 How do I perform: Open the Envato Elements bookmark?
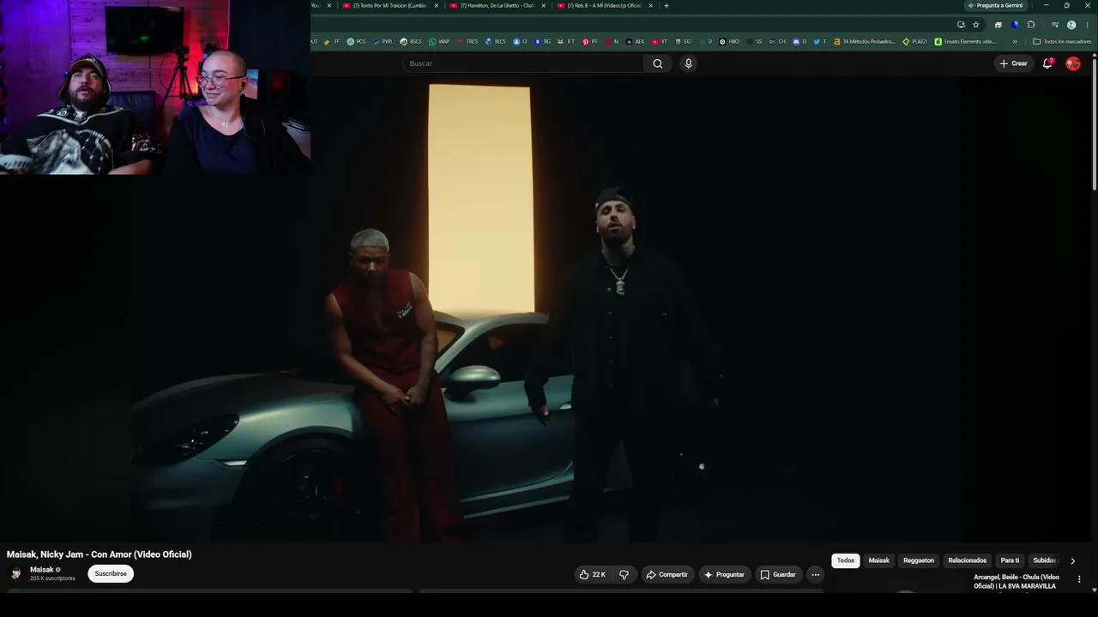(965, 41)
